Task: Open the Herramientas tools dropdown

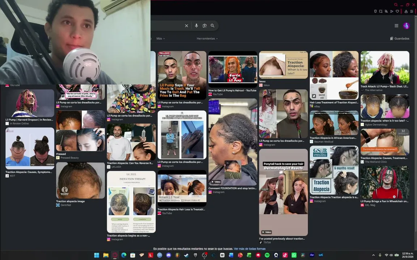Action: click(x=207, y=39)
